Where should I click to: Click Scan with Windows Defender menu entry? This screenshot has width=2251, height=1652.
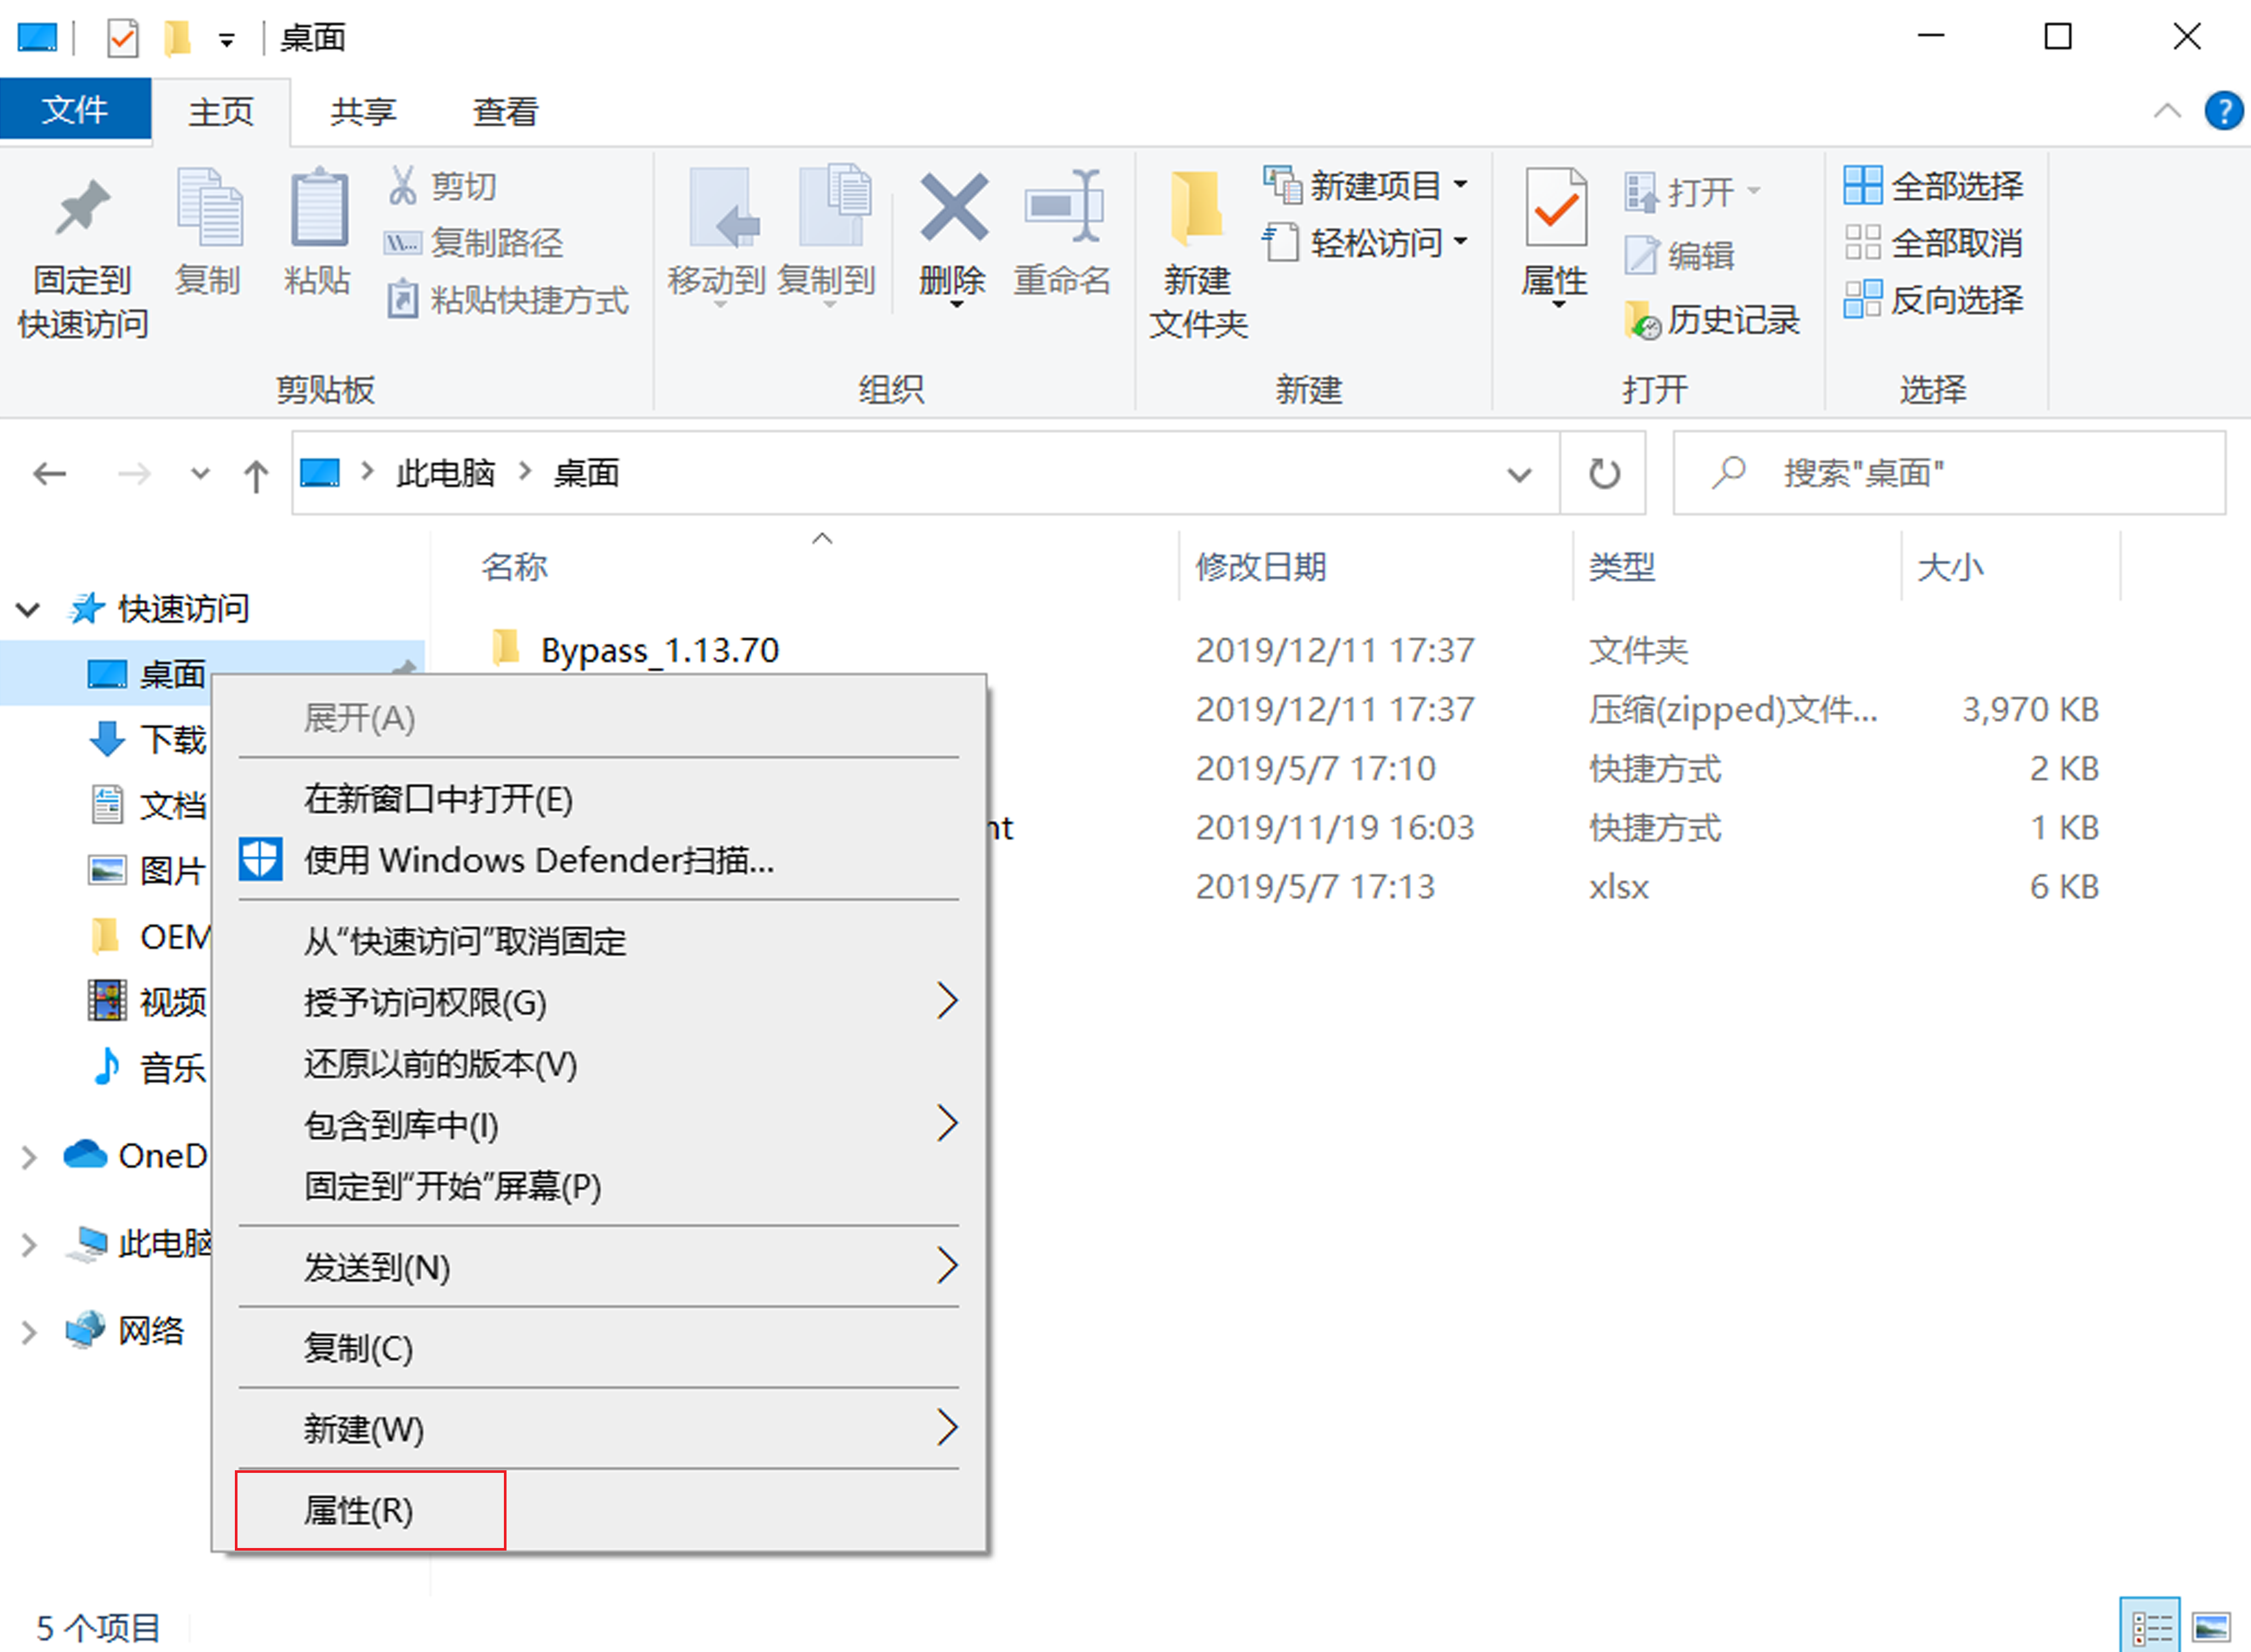(538, 860)
